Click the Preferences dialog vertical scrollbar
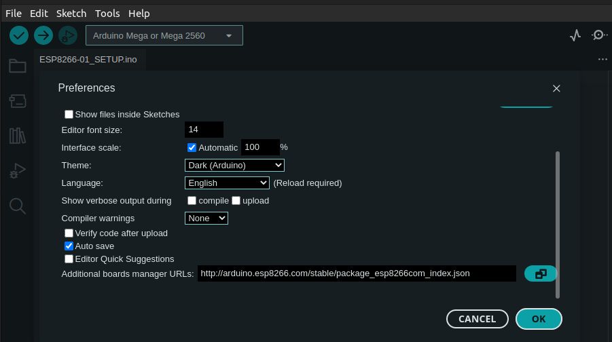 [x=558, y=225]
